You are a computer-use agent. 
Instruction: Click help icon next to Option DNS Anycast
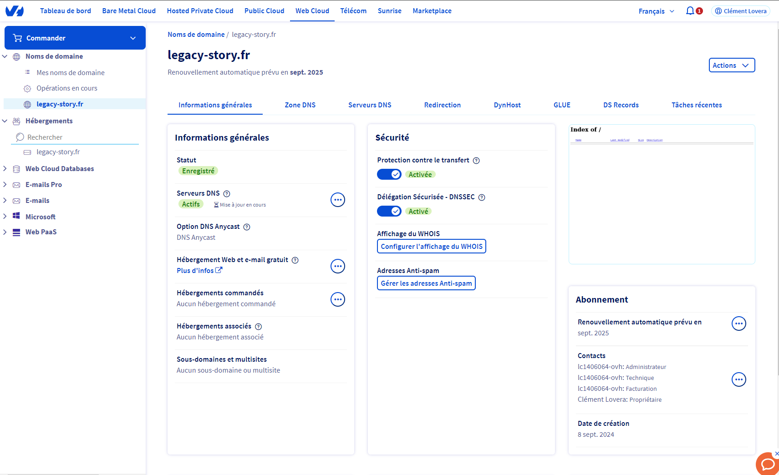(x=247, y=227)
